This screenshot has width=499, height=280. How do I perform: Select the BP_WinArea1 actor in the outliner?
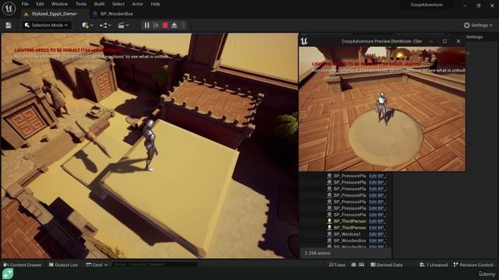(x=347, y=234)
